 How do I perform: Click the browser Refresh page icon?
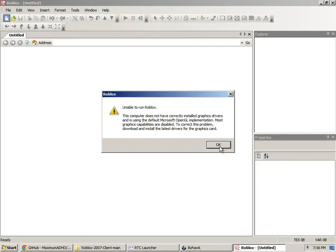pyautogui.click(x=27, y=43)
